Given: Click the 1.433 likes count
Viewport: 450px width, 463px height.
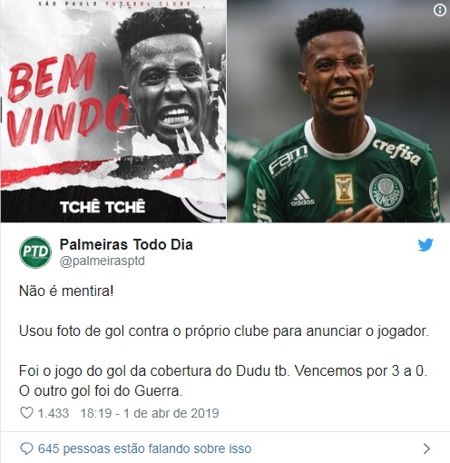Looking at the screenshot, I should pyautogui.click(x=53, y=413).
